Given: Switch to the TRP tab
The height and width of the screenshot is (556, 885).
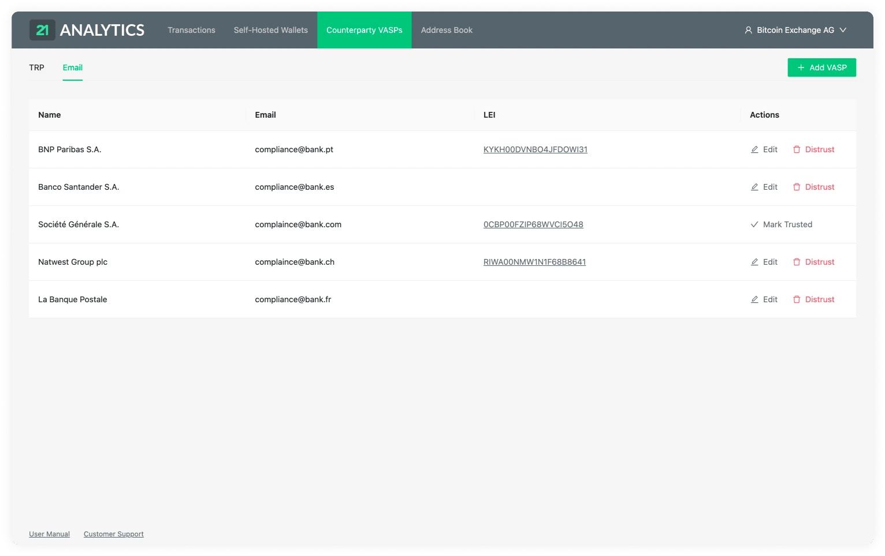Looking at the screenshot, I should pyautogui.click(x=36, y=67).
